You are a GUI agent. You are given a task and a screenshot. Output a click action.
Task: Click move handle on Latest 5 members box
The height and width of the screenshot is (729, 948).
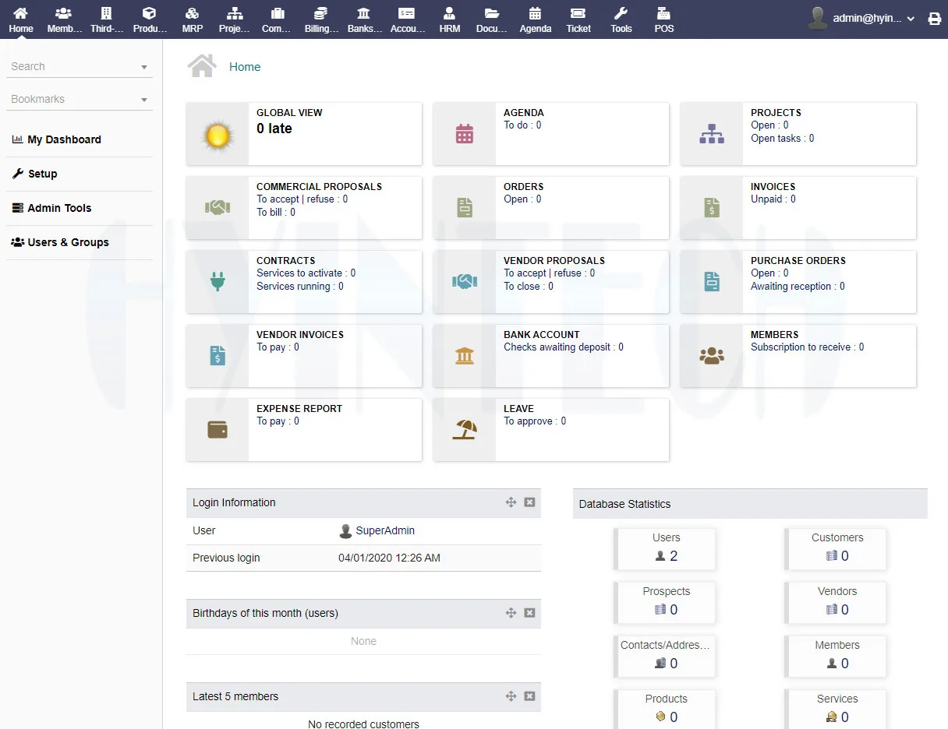(x=511, y=696)
